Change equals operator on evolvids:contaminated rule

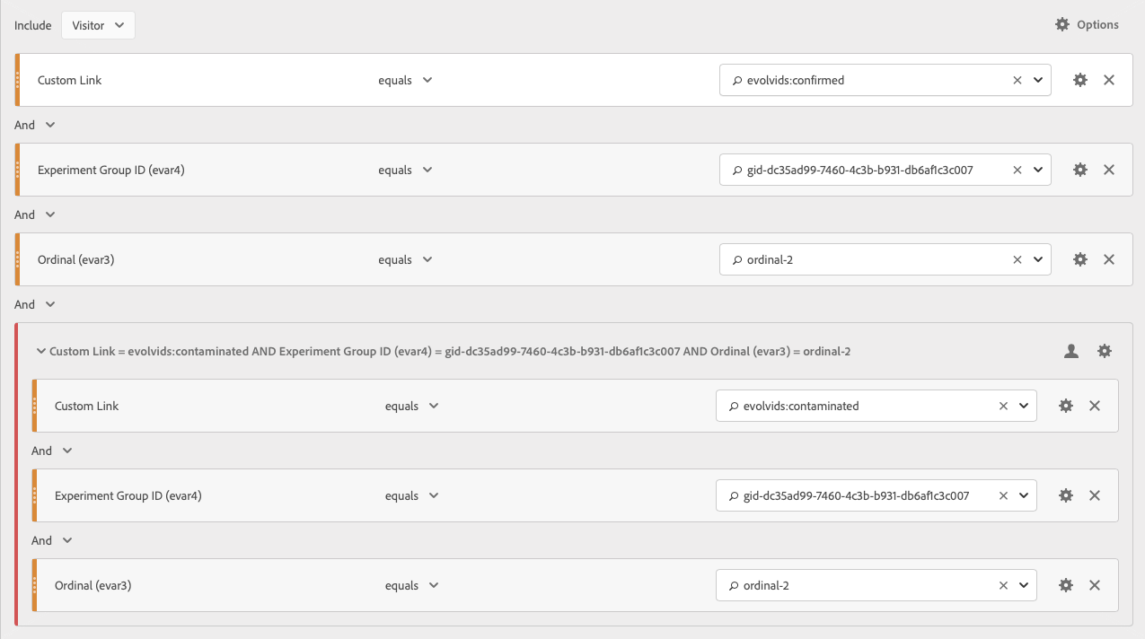click(412, 406)
